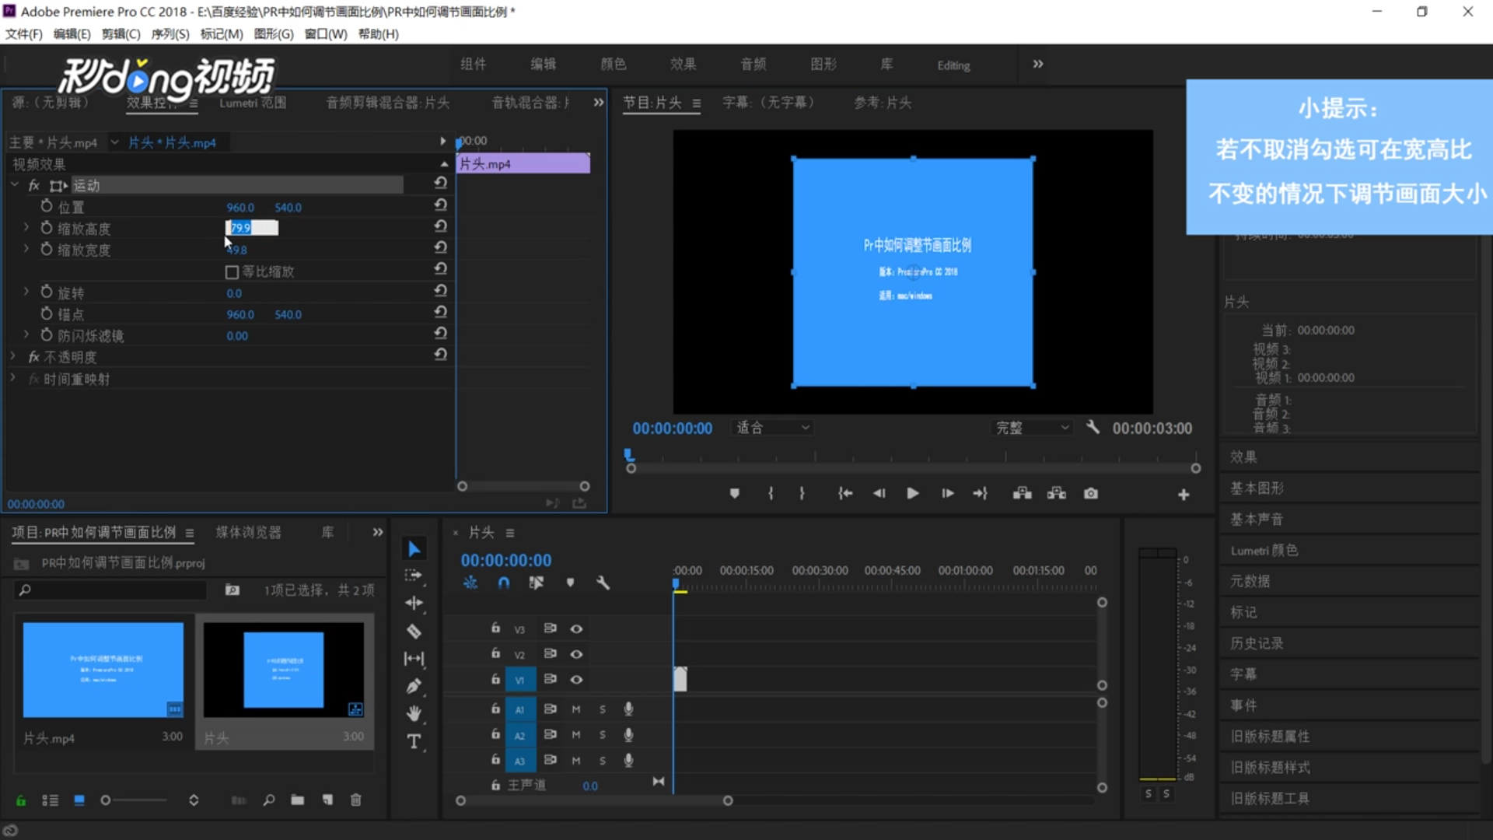Open the Essential Graphics panel
The height and width of the screenshot is (840, 1493).
1257,488
